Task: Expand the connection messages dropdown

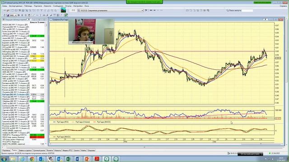Action: tap(142, 10)
